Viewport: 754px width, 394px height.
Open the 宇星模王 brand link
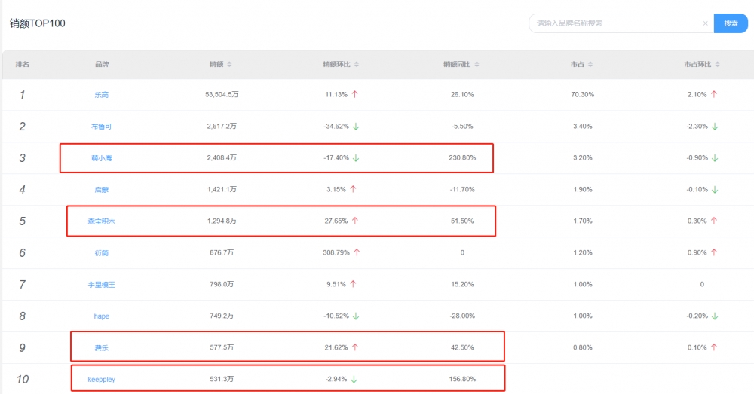tap(101, 285)
